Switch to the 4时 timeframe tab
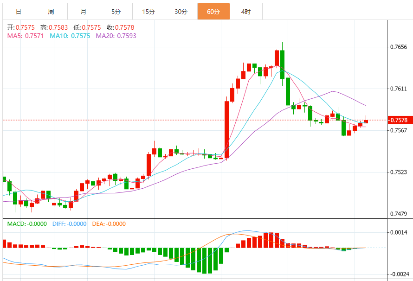The width and height of the screenshot is (413, 281). [x=246, y=12]
